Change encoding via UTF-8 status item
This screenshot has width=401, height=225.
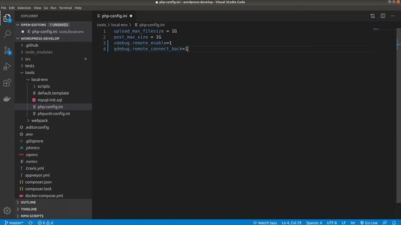(331, 222)
